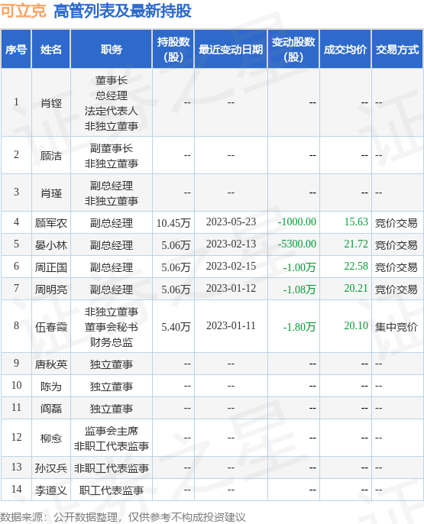Image resolution: width=424 pixels, height=524 pixels.
Task: Click the name 李道义 in row 14
Action: (x=51, y=490)
